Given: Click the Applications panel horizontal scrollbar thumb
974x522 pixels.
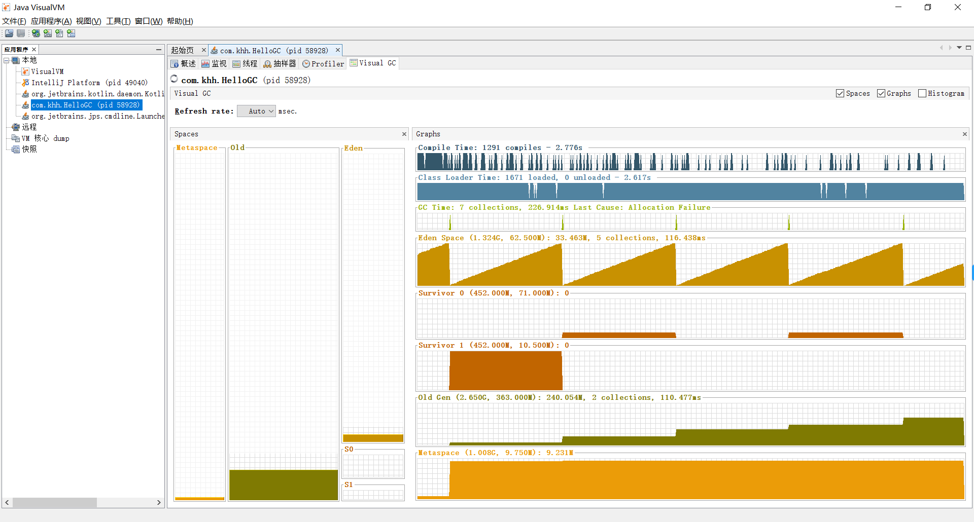Looking at the screenshot, I should (54, 502).
